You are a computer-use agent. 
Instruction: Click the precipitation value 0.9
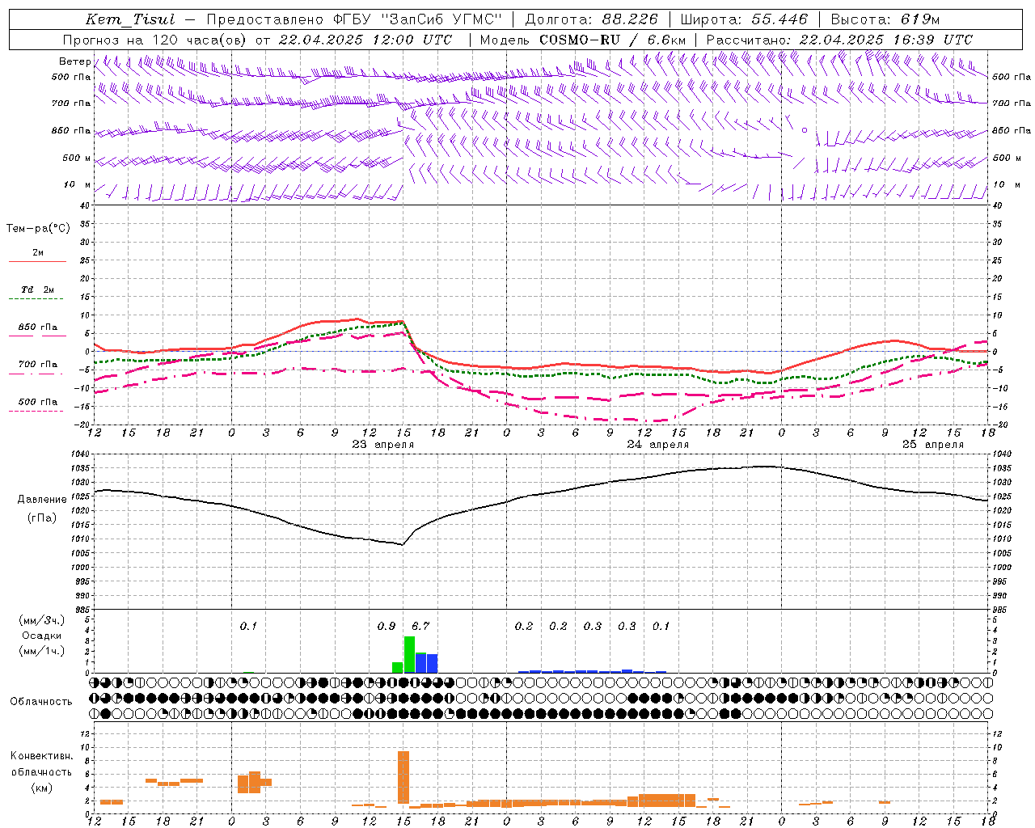[387, 626]
